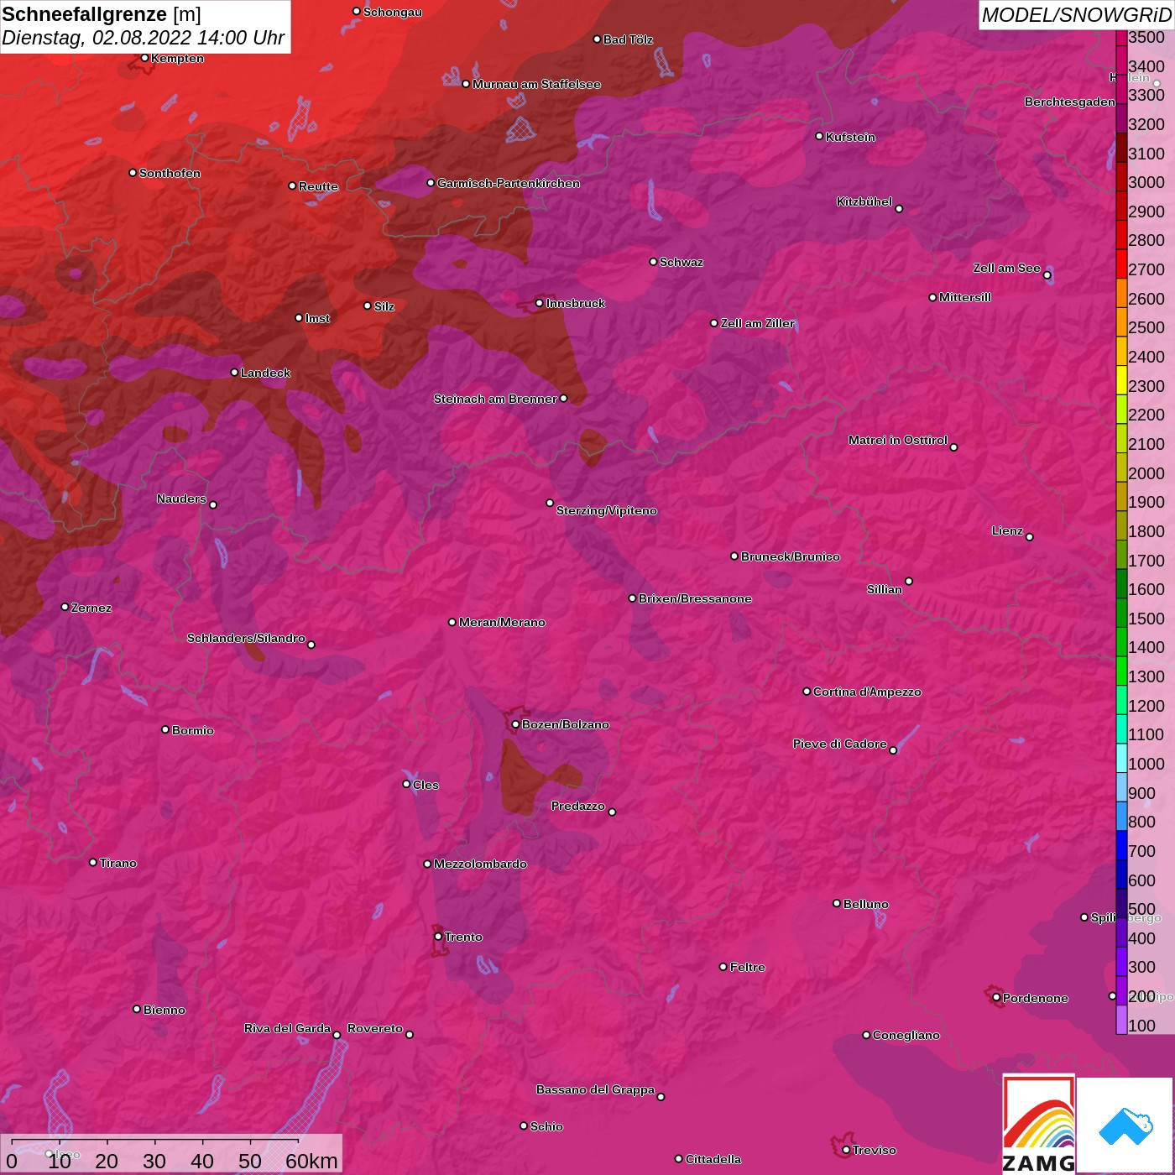
Task: Click the Zell am Ziller label
Action: pos(757,323)
